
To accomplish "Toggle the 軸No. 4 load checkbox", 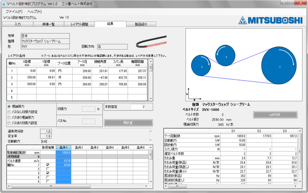I will pyautogui.click(x=48, y=177).
